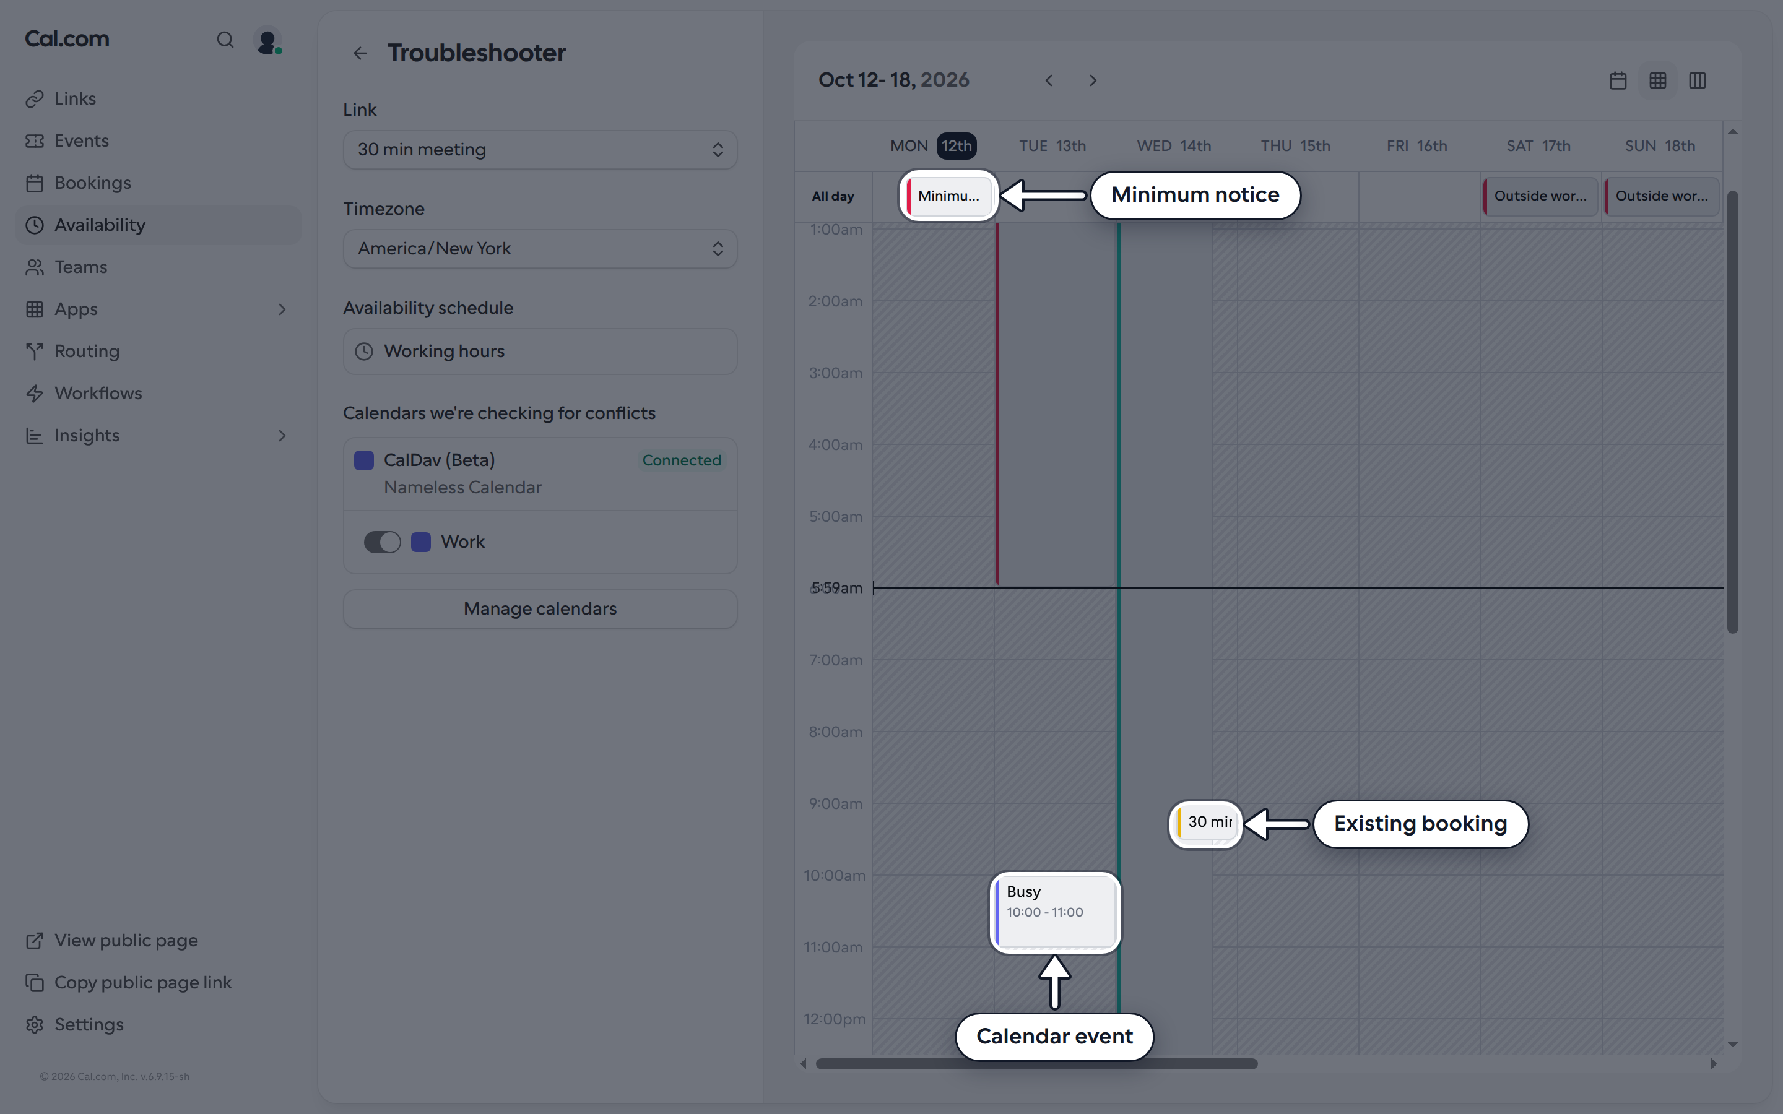1783x1114 pixels.
Task: Open the Working hours schedule
Action: [x=540, y=352]
